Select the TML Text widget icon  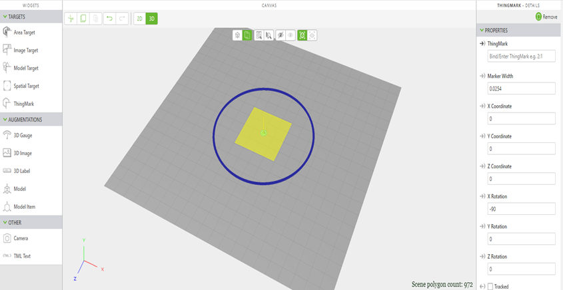7,255
